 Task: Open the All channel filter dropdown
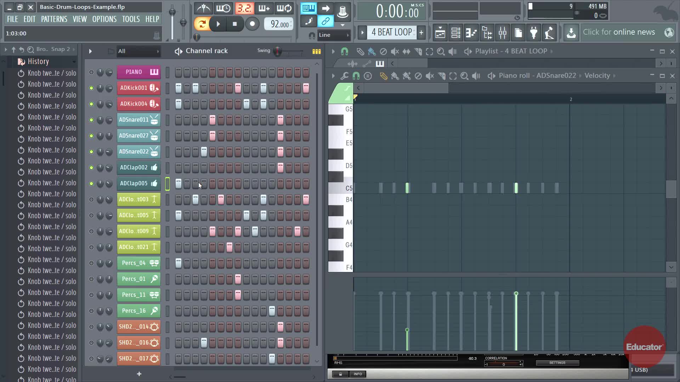(138, 51)
